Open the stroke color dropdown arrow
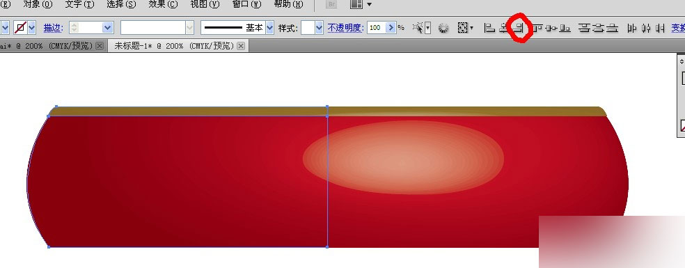The image size is (685, 268). pyautogui.click(x=32, y=28)
